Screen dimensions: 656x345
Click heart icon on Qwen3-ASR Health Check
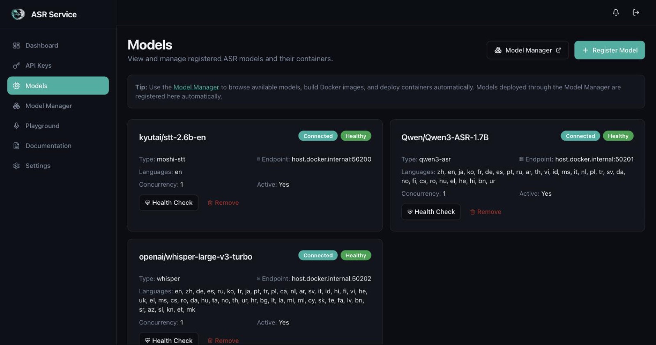point(410,212)
